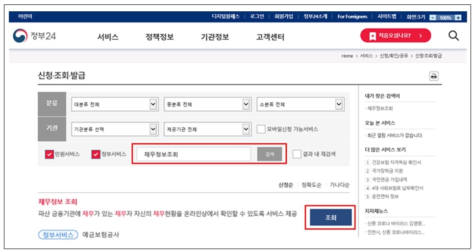This screenshot has height=252, width=474.
Task: Open the 채무정보 조회 result title
Action: [58, 202]
